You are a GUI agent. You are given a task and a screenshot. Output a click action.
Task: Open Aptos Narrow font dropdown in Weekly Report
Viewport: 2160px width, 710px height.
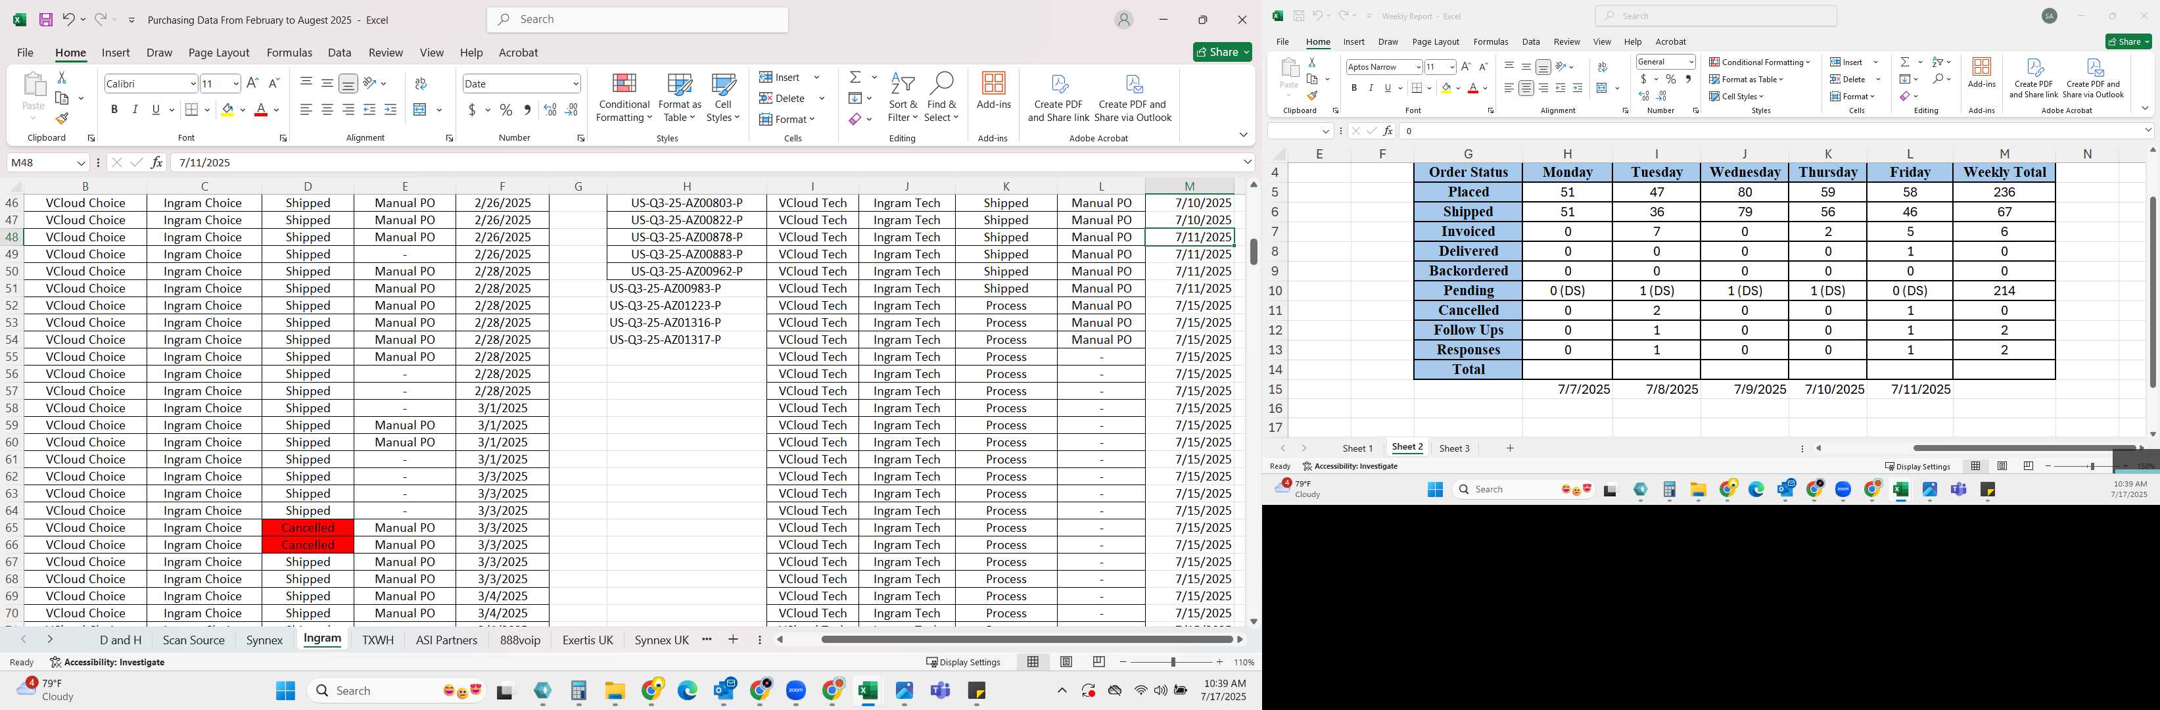(1418, 67)
